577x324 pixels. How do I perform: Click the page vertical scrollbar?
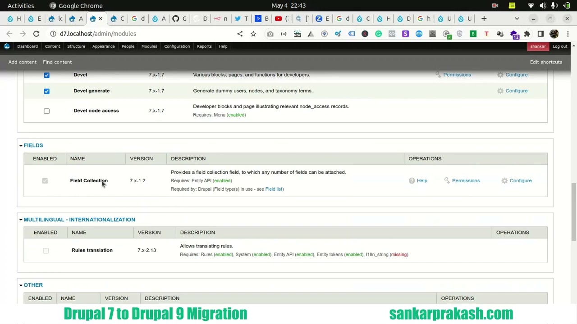point(573,213)
